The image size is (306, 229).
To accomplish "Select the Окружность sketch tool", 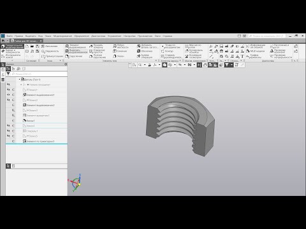I will [x=50, y=52].
